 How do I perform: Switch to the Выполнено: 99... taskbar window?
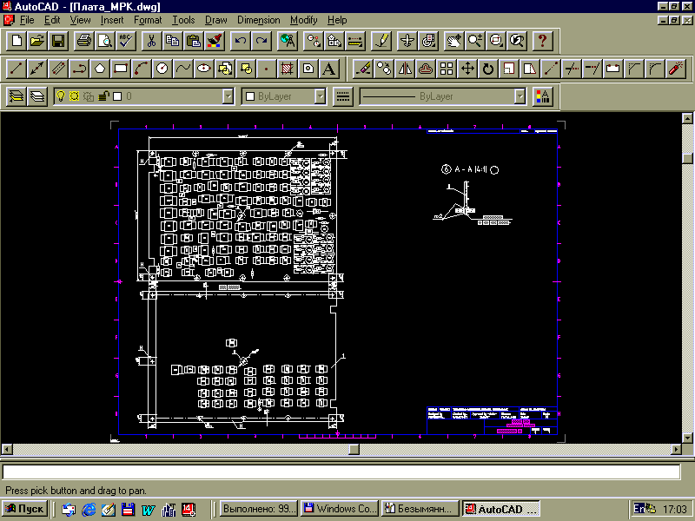259,509
